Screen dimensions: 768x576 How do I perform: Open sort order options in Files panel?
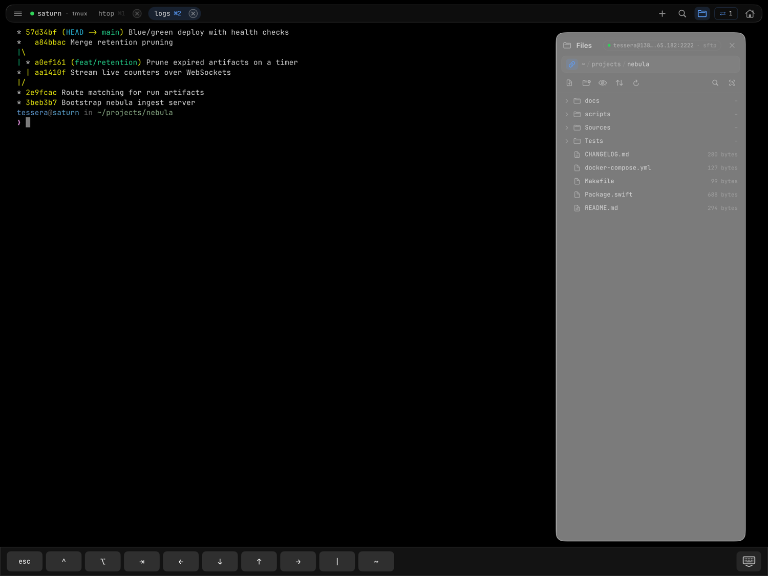pos(620,83)
